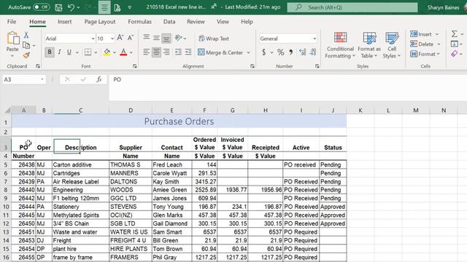Toggle Bold formatting
Viewport: 467px width, 262px height.
click(x=50, y=52)
